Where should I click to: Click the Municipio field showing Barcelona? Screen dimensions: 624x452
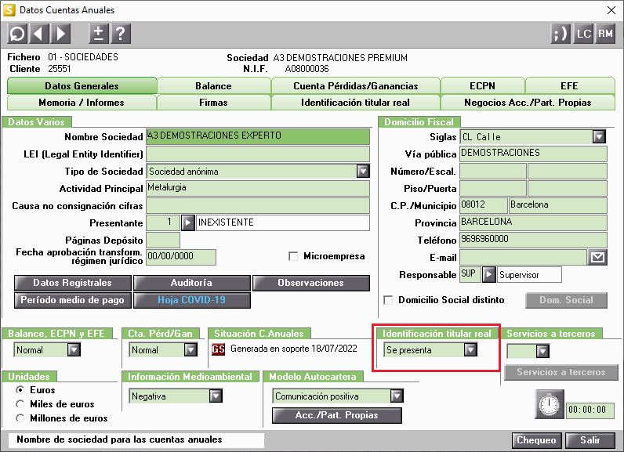[558, 205]
